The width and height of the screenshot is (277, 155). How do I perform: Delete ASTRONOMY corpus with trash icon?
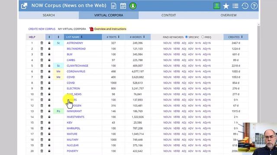42,43
